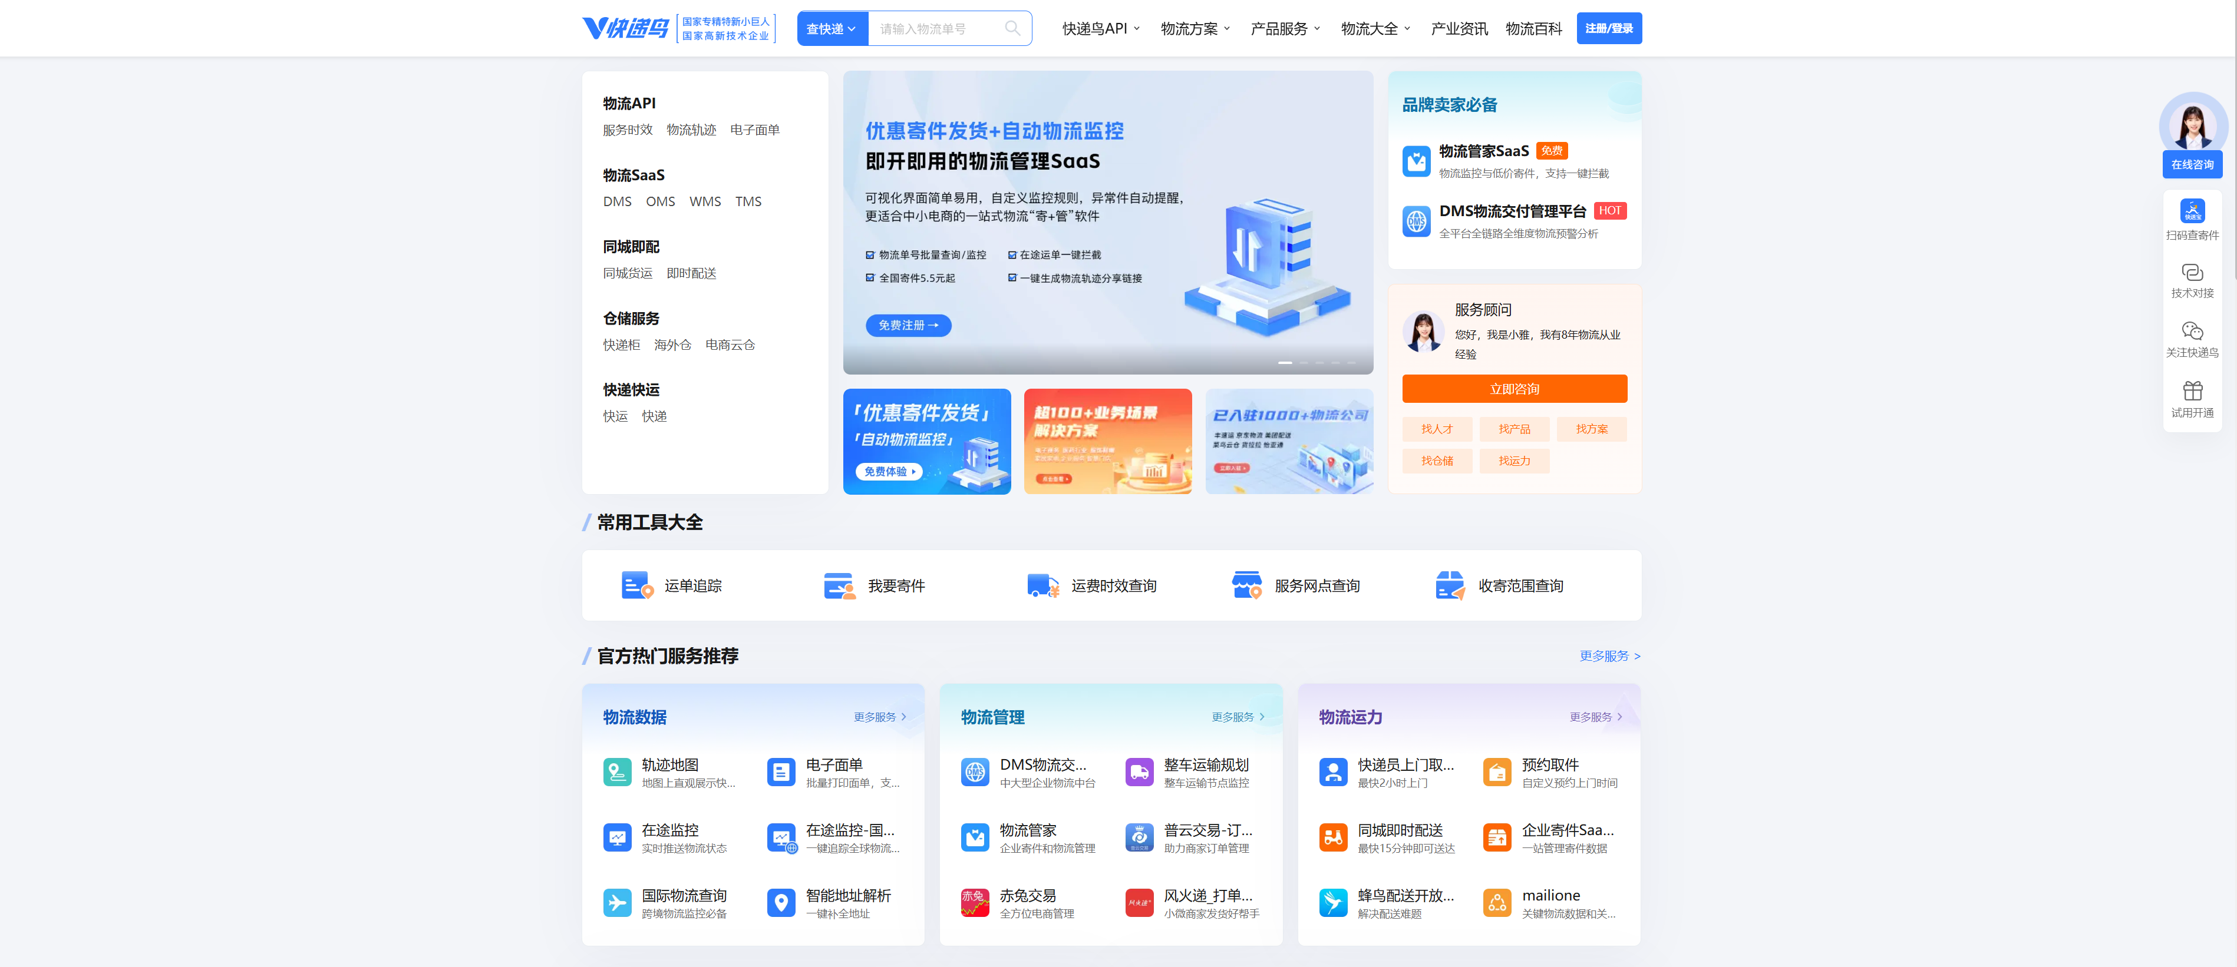This screenshot has height=967, width=2237.
Task: Click the 试用开通 gift icon
Action: click(2192, 390)
